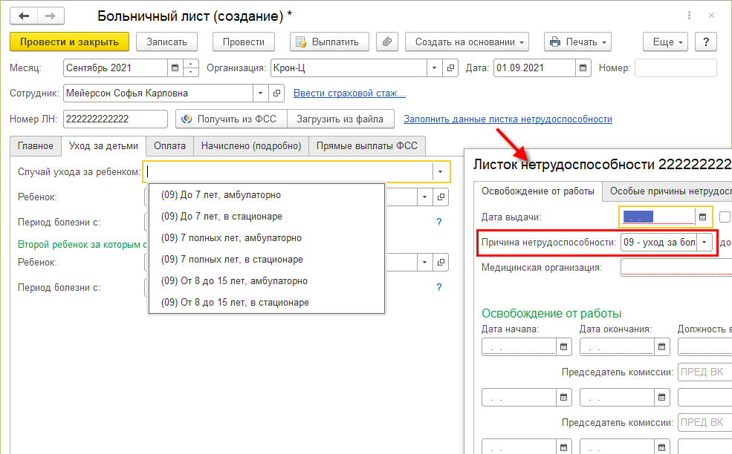732x454 pixels.
Task: Click the paperclip attachments icon
Action: click(x=386, y=42)
